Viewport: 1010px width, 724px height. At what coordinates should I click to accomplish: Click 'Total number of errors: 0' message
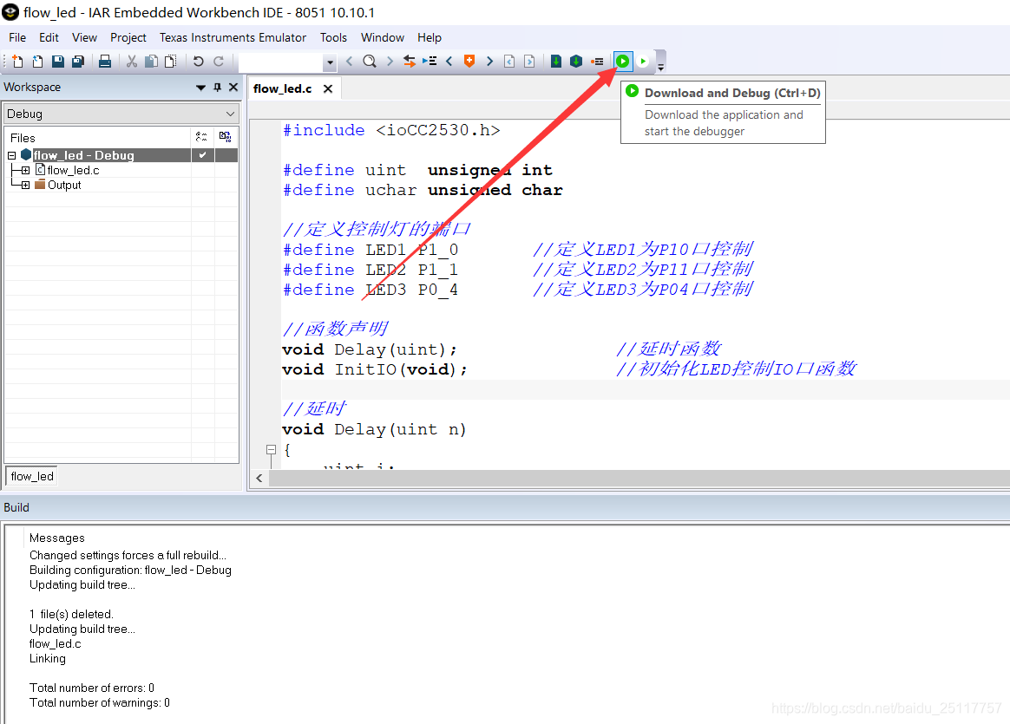pyautogui.click(x=91, y=688)
